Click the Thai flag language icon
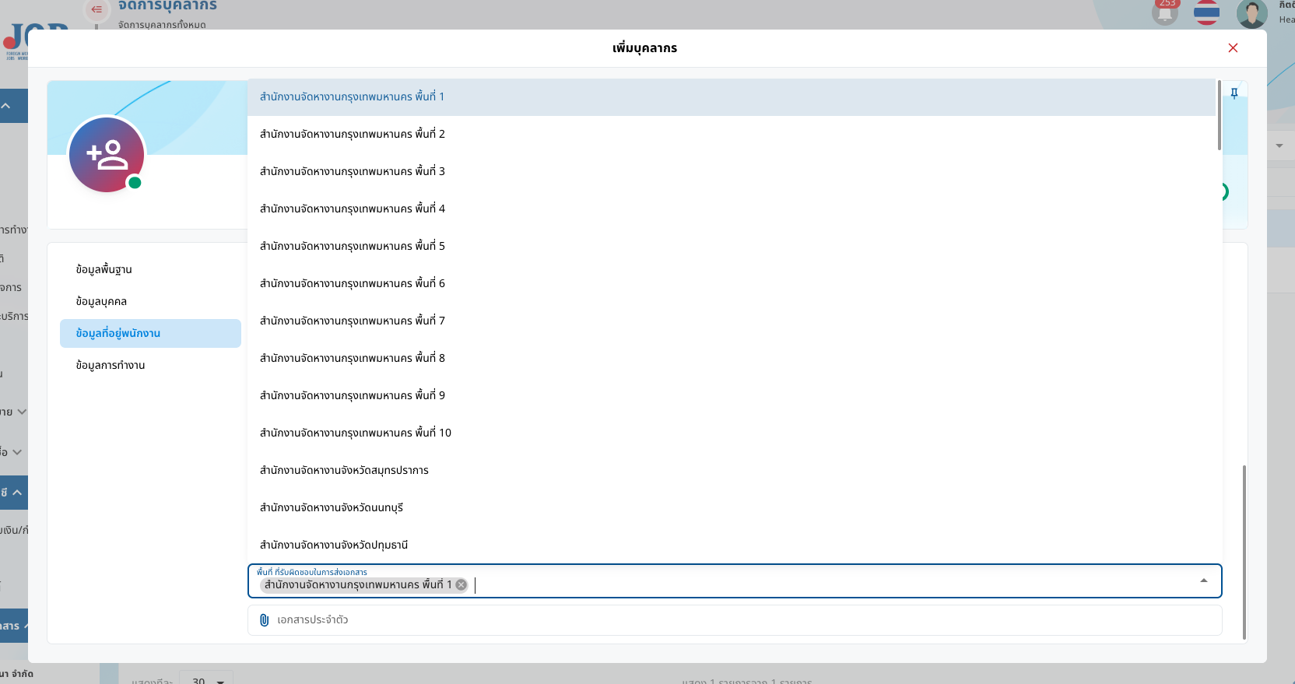Image resolution: width=1295 pixels, height=684 pixels. 1206,13
